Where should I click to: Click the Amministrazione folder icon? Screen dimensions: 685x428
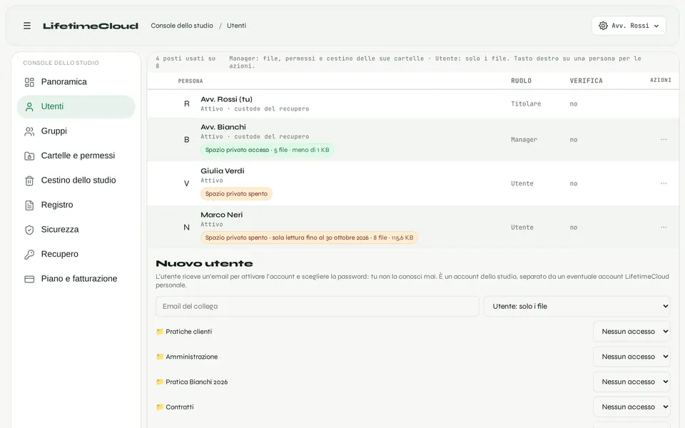tap(159, 357)
